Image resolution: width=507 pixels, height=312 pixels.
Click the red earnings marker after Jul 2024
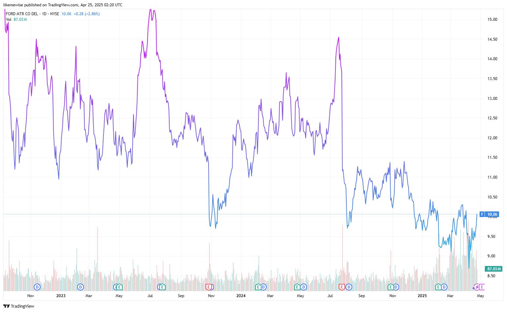tap(342, 287)
